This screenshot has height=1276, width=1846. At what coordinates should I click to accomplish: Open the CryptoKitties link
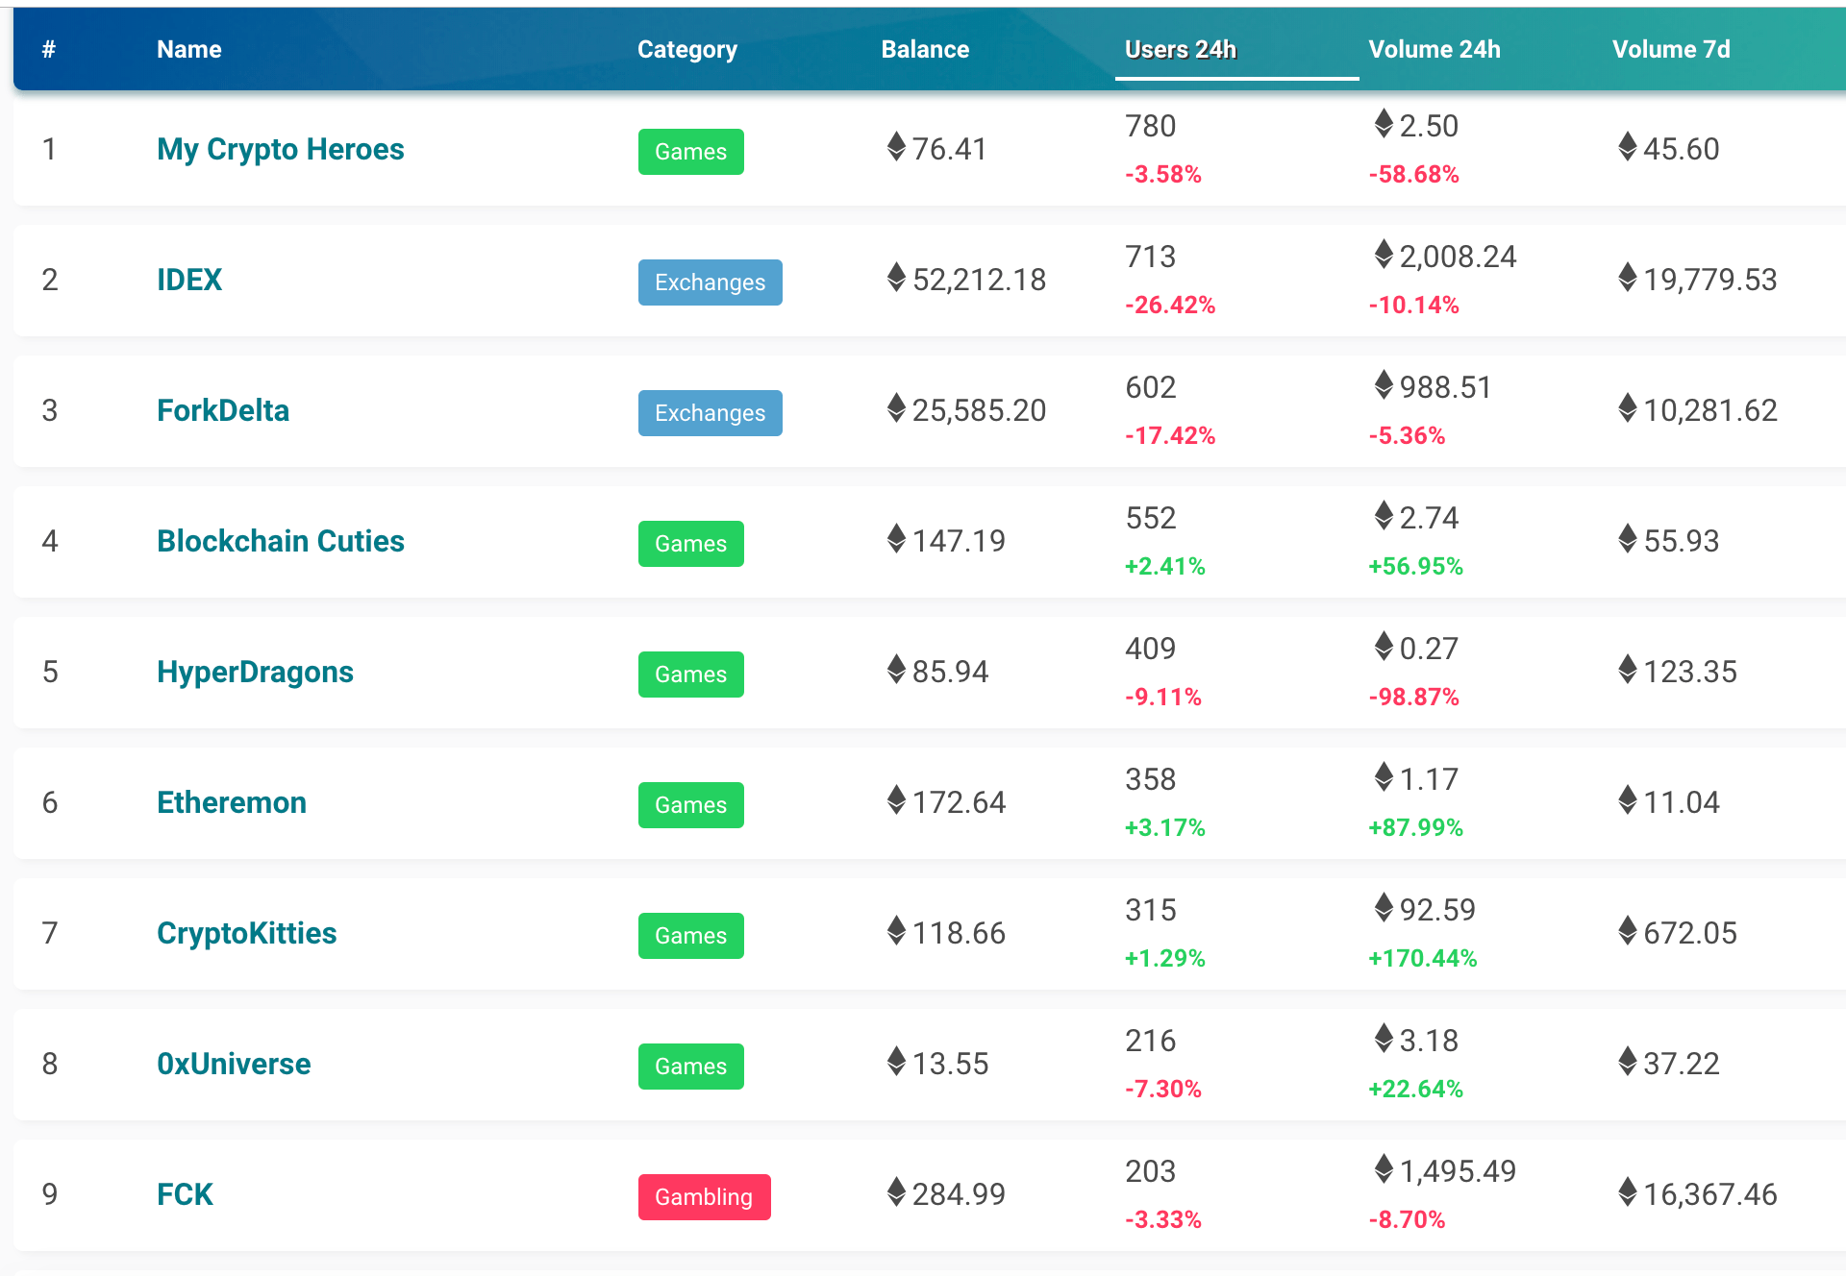246,933
